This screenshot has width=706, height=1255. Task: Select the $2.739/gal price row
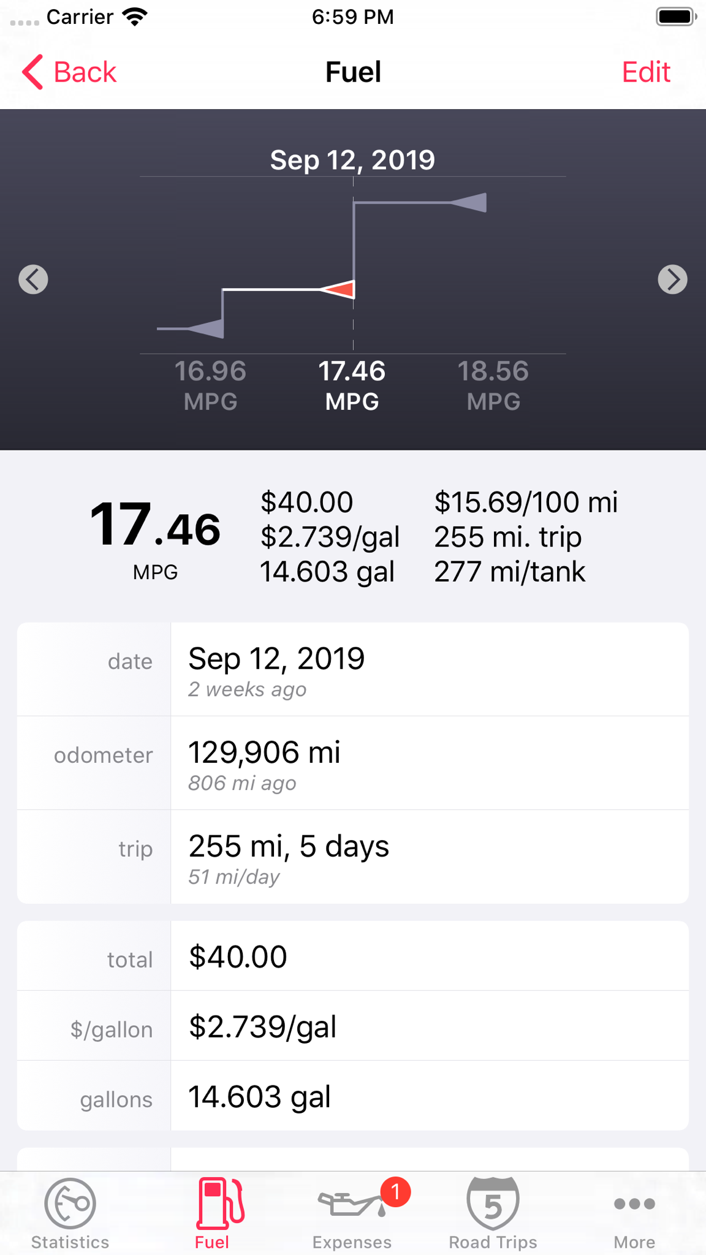click(x=353, y=1026)
